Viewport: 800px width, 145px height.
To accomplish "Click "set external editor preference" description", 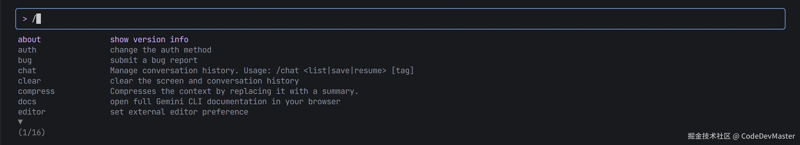I will 179,112.
